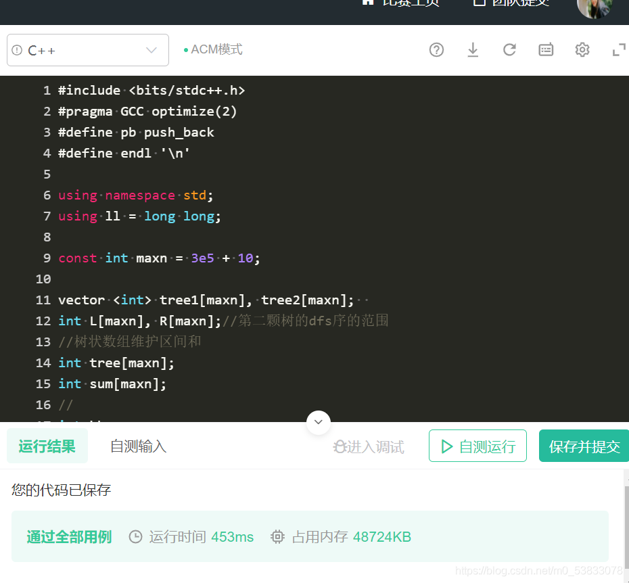Click line 14 int tree[maxn];
The image size is (629, 583).
(x=116, y=363)
